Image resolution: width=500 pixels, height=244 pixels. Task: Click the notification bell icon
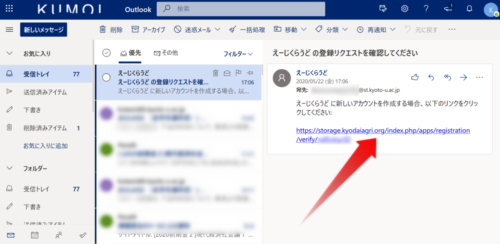(x=469, y=9)
